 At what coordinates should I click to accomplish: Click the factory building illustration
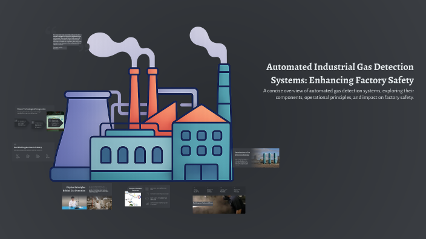141,104
